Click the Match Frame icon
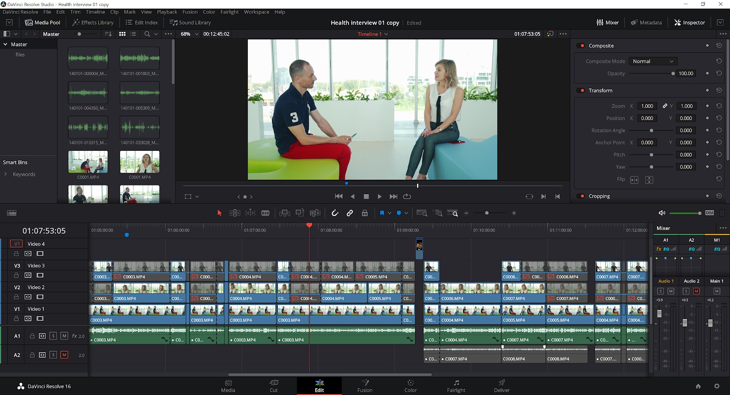This screenshot has width=730, height=395. [x=529, y=196]
